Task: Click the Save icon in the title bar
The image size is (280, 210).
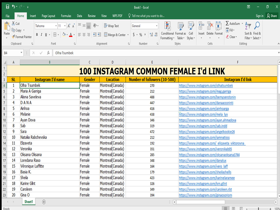Action: [7, 6]
